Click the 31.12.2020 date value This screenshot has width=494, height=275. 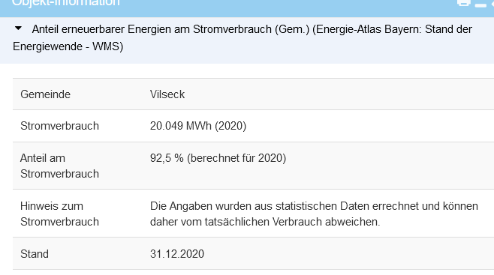pyautogui.click(x=177, y=254)
